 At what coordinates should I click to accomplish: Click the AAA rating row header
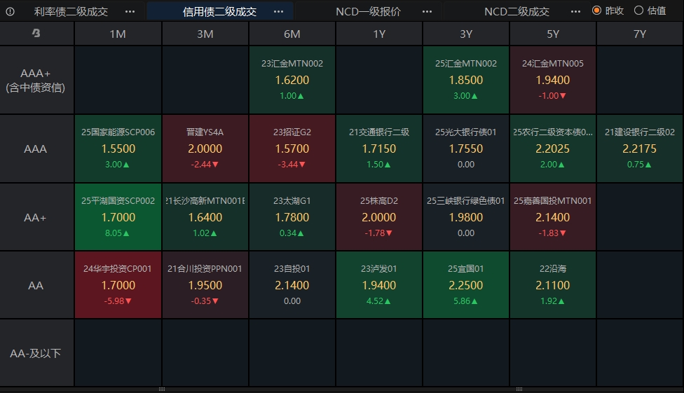(36, 149)
